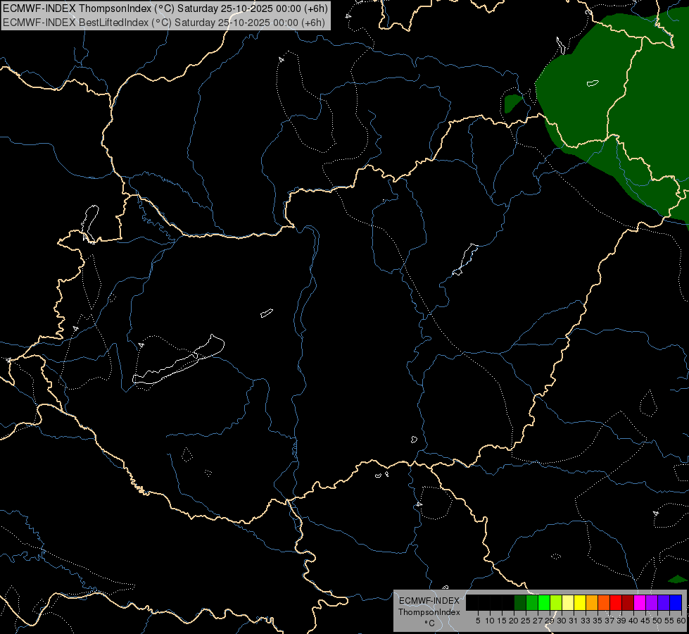Select the bright green 27–29 legend swatch
Image resolution: width=689 pixels, height=634 pixels.
click(544, 602)
